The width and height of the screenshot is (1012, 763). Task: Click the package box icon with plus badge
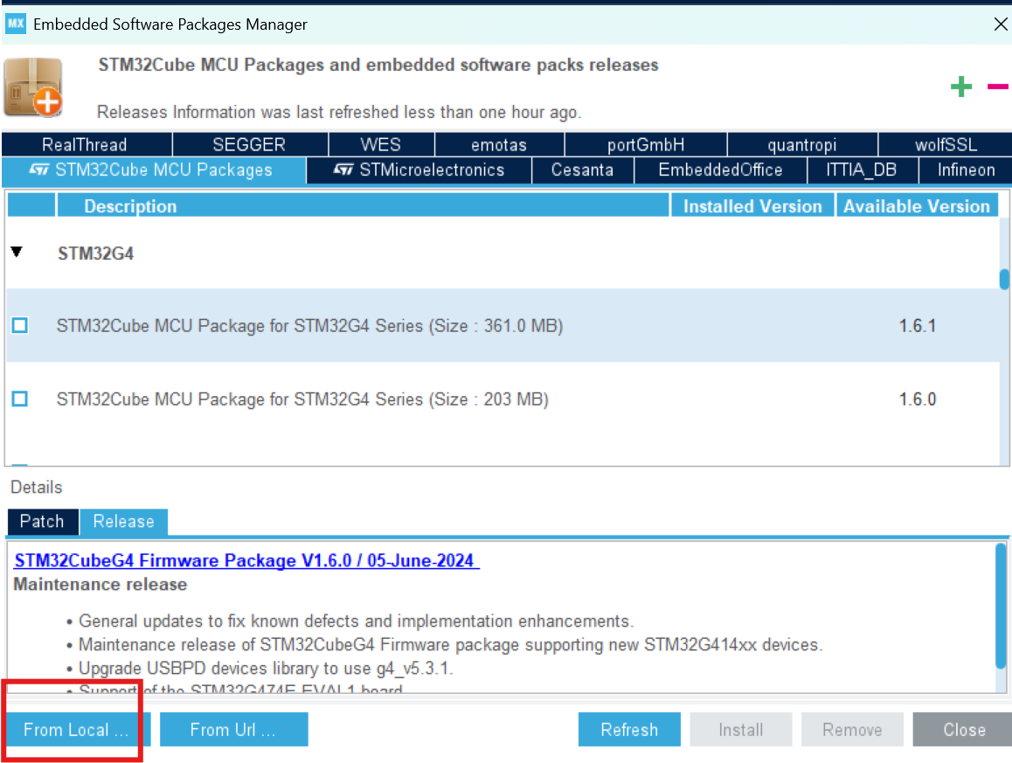pyautogui.click(x=33, y=87)
